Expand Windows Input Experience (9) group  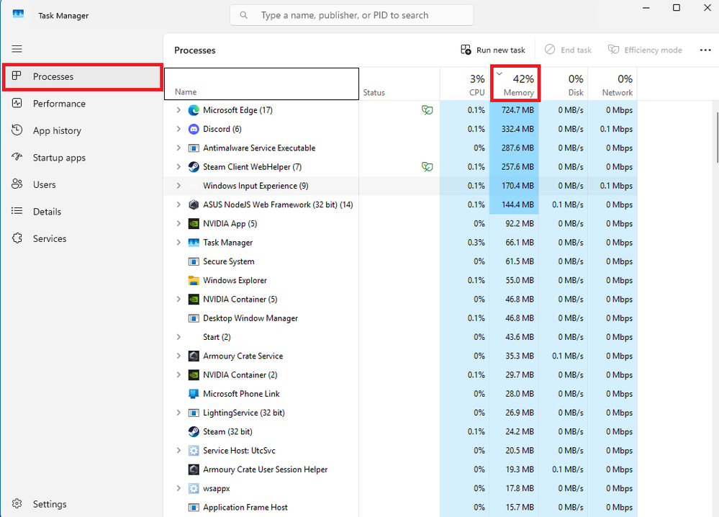pos(178,185)
